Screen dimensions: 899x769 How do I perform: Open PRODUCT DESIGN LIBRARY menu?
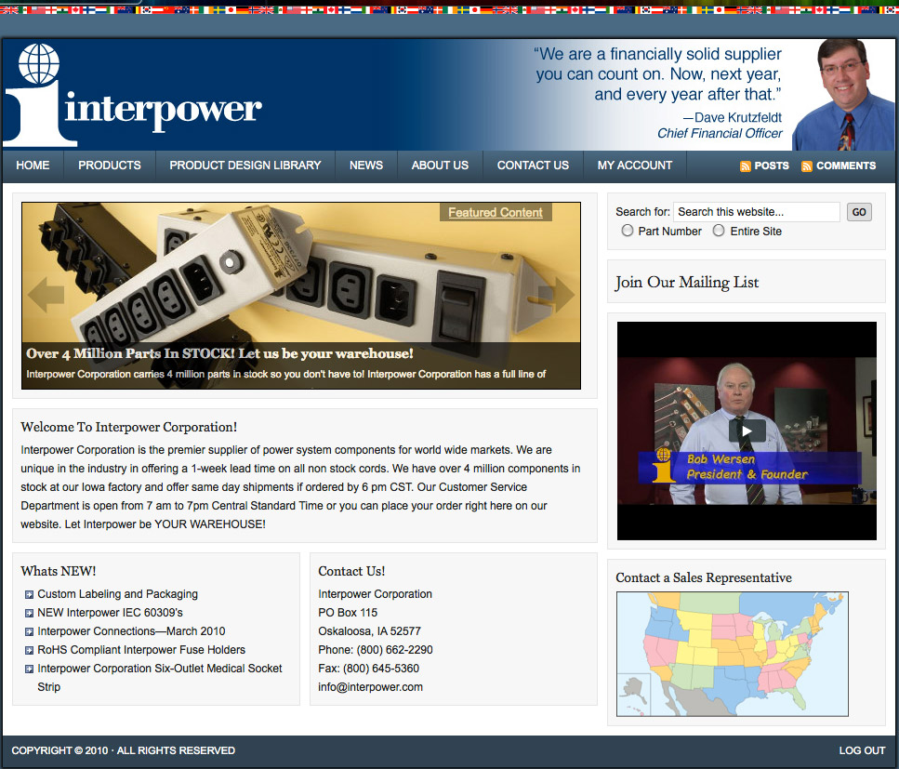pos(245,166)
